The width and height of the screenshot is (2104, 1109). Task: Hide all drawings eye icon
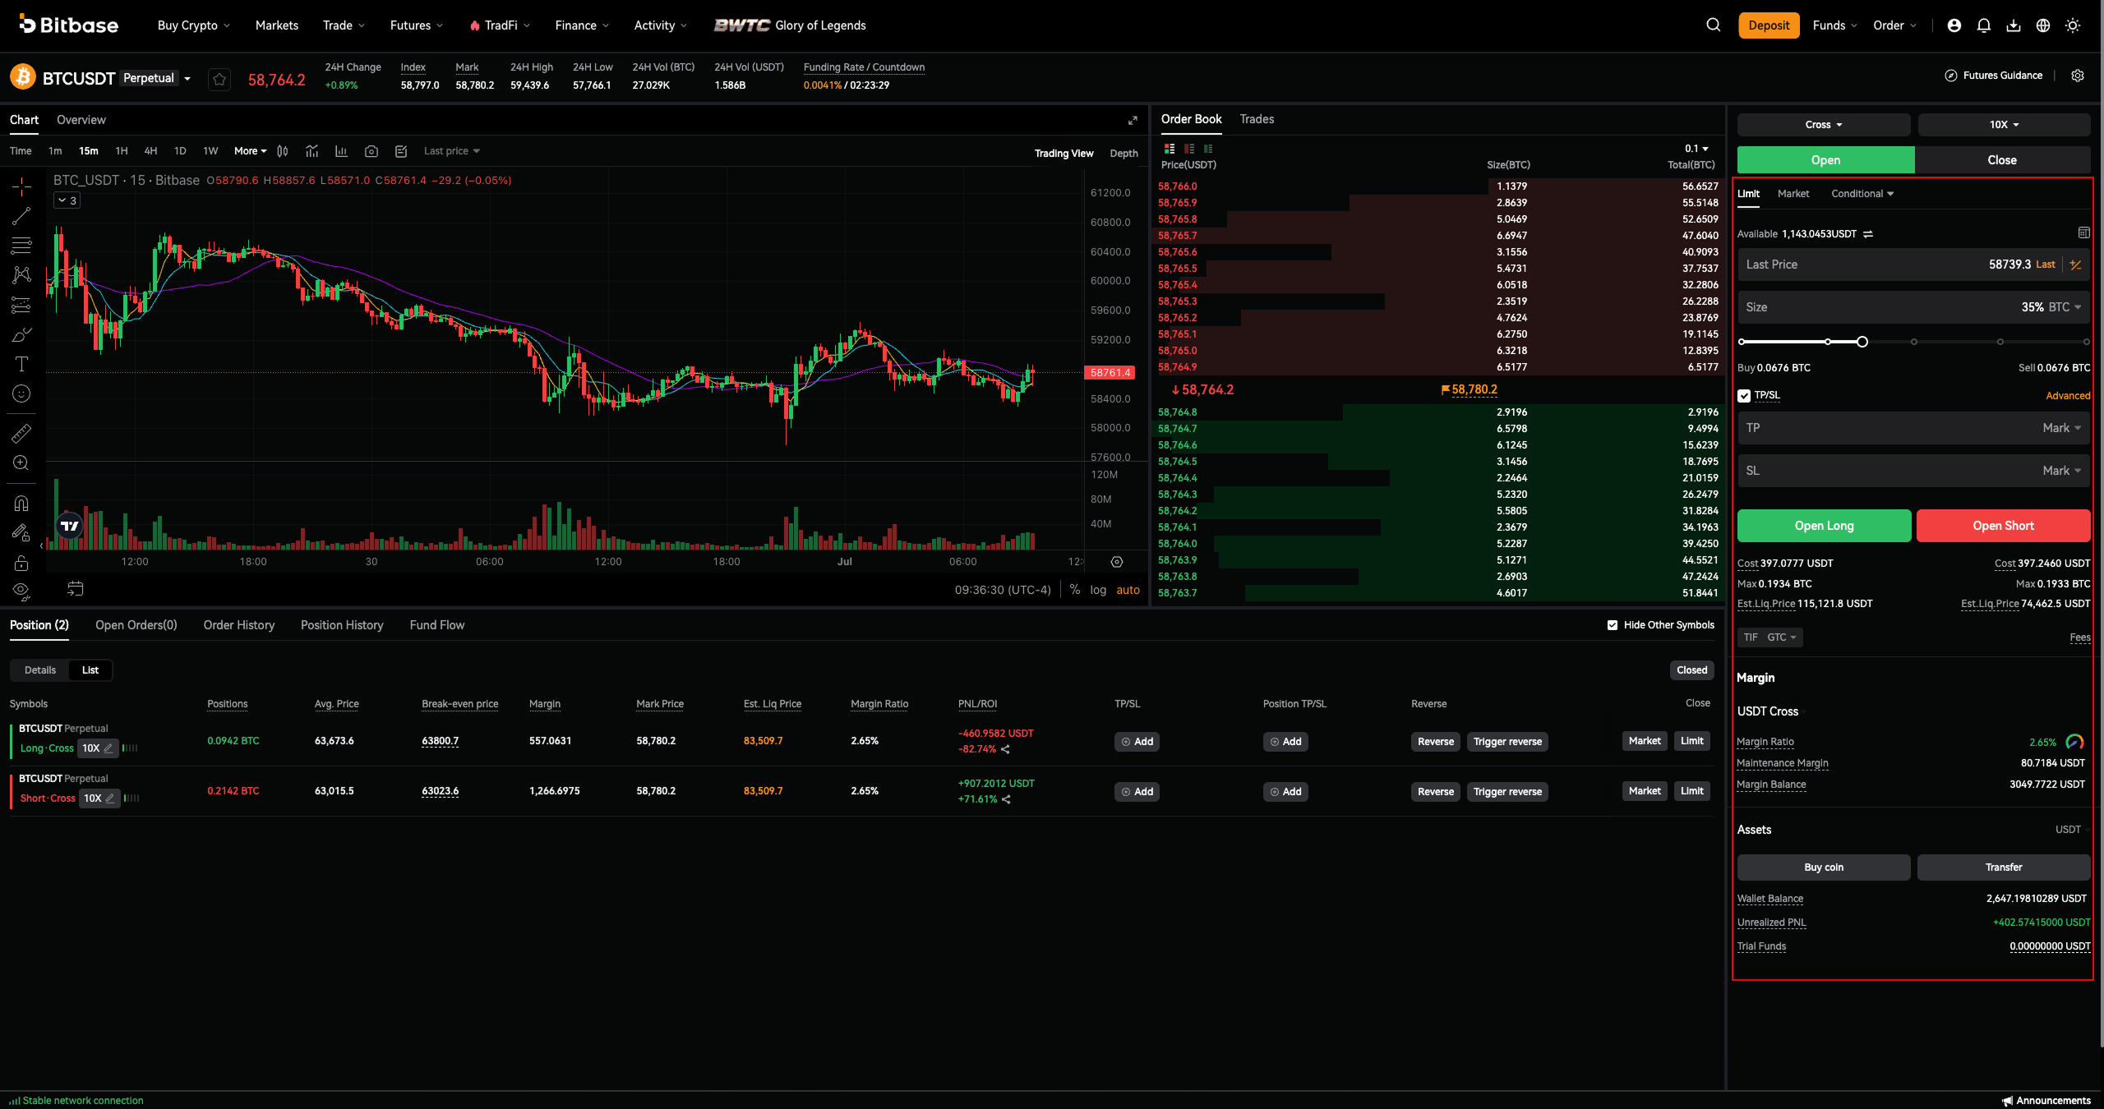tap(21, 591)
